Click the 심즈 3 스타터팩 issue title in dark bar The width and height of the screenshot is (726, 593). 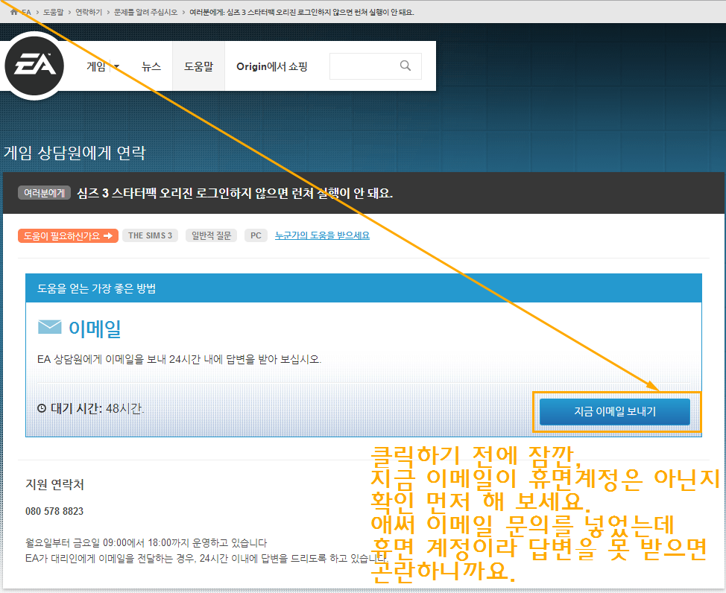tap(235, 193)
